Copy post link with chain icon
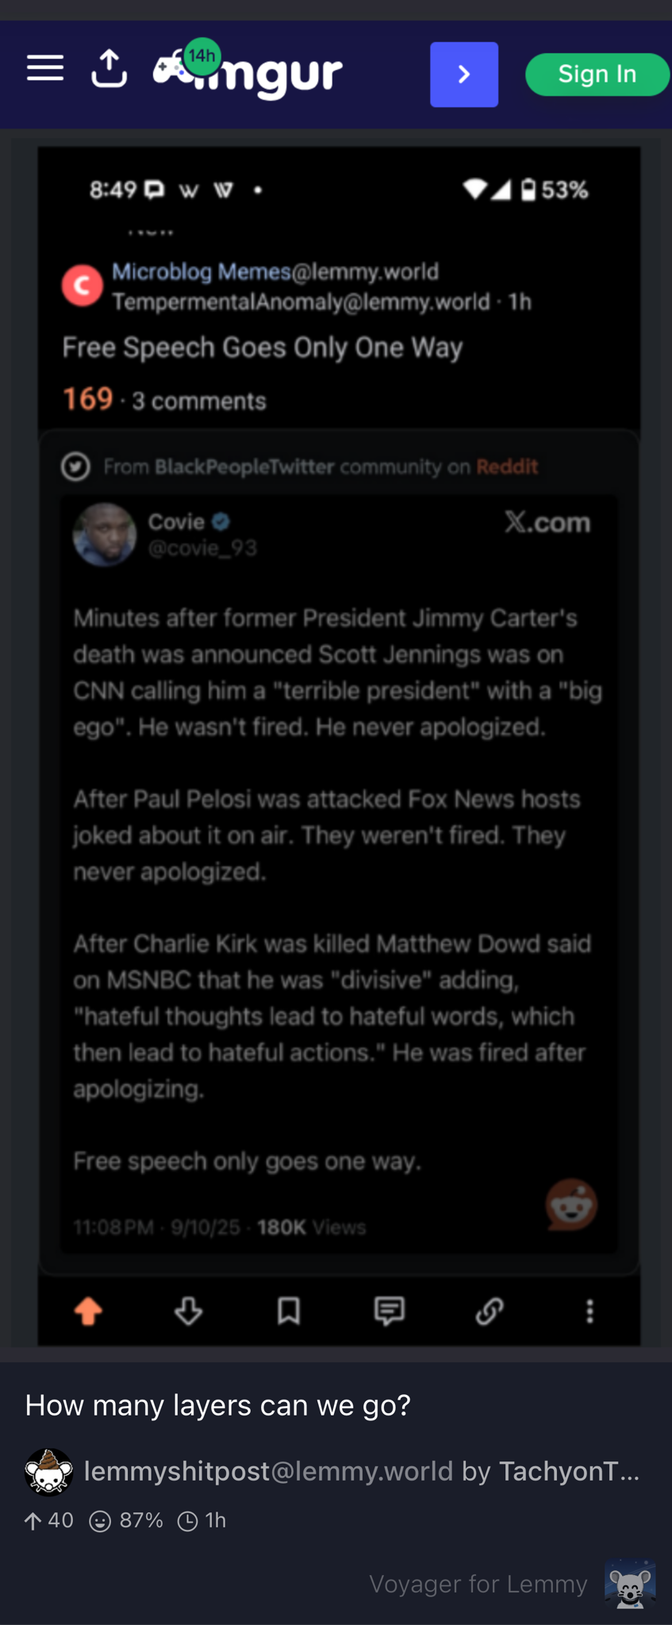Screen dimensions: 672x1625 490,1311
